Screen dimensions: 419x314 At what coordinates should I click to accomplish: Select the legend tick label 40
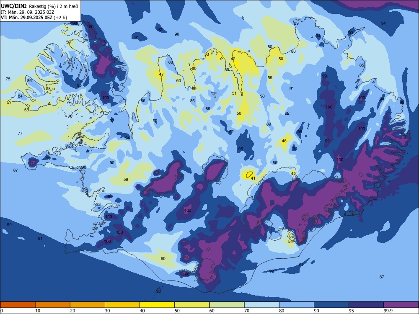point(142,311)
